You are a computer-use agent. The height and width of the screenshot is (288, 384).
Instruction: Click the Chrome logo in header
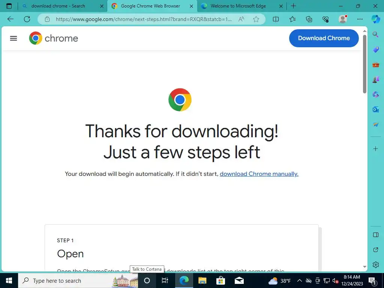pos(53,38)
